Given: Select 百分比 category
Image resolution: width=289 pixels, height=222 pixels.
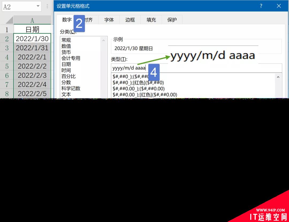Looking at the screenshot, I should click(69, 76).
